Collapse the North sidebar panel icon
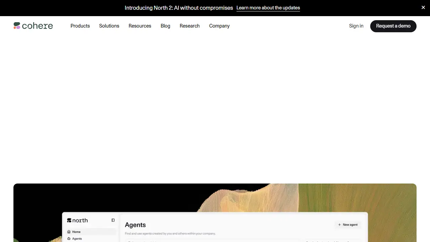The image size is (430, 242). point(113,220)
